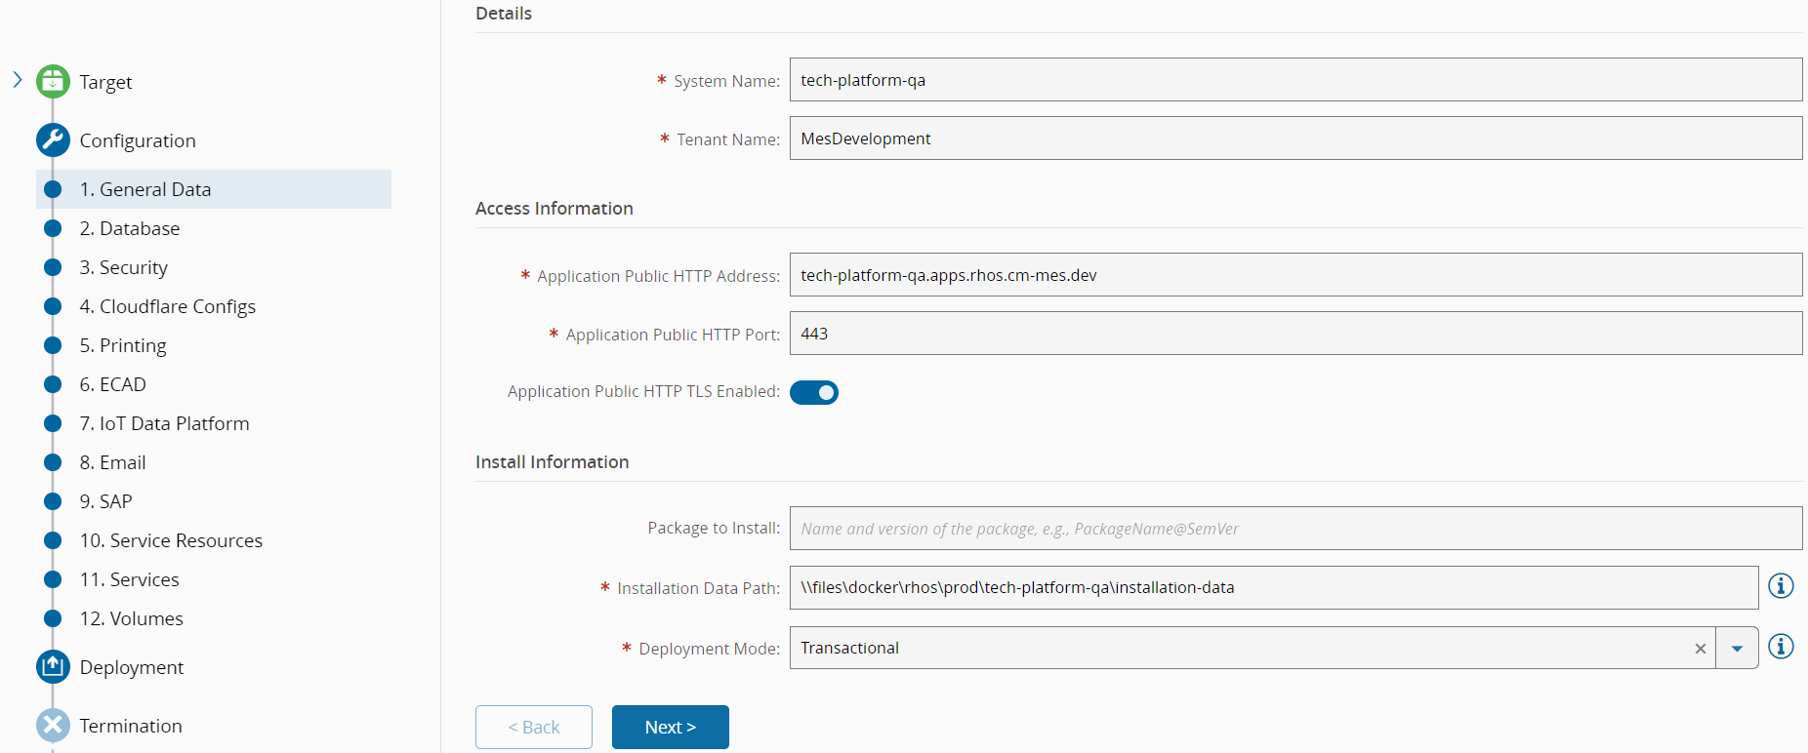The width and height of the screenshot is (1808, 753).
Task: Click the Termination X icon
Action: pyautogui.click(x=53, y=726)
